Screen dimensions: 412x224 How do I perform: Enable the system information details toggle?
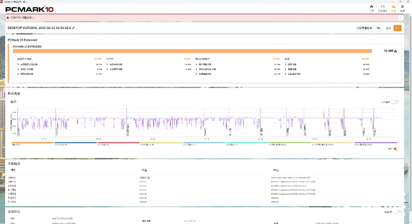[398, 212]
